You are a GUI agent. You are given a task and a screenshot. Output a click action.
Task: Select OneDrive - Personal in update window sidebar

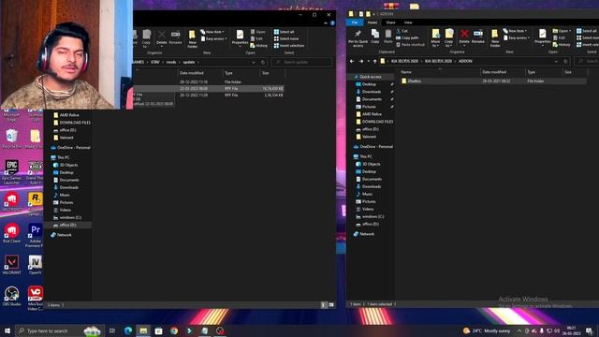click(x=70, y=148)
